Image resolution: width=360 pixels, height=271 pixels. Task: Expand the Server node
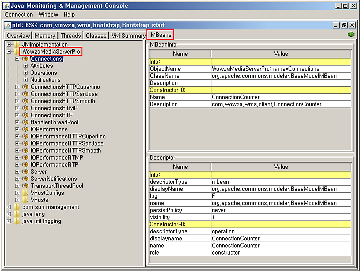[x=17, y=172]
